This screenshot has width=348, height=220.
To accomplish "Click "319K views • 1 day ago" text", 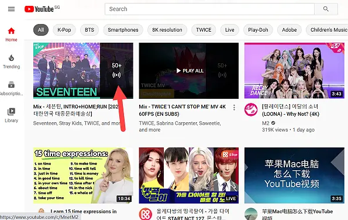I will [288, 130].
